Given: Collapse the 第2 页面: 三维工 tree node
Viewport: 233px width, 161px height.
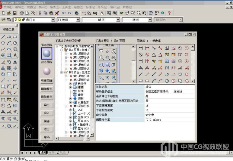Looking at the screenshot, I should [x=62, y=72].
